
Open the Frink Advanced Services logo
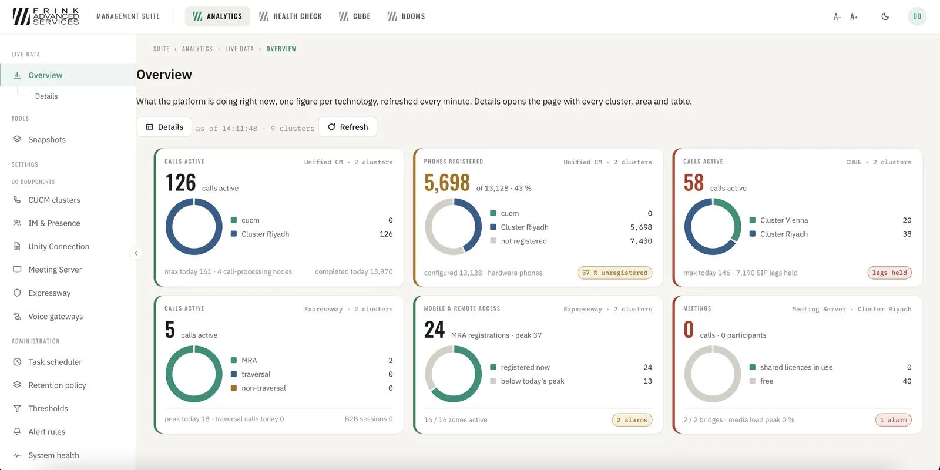point(45,16)
